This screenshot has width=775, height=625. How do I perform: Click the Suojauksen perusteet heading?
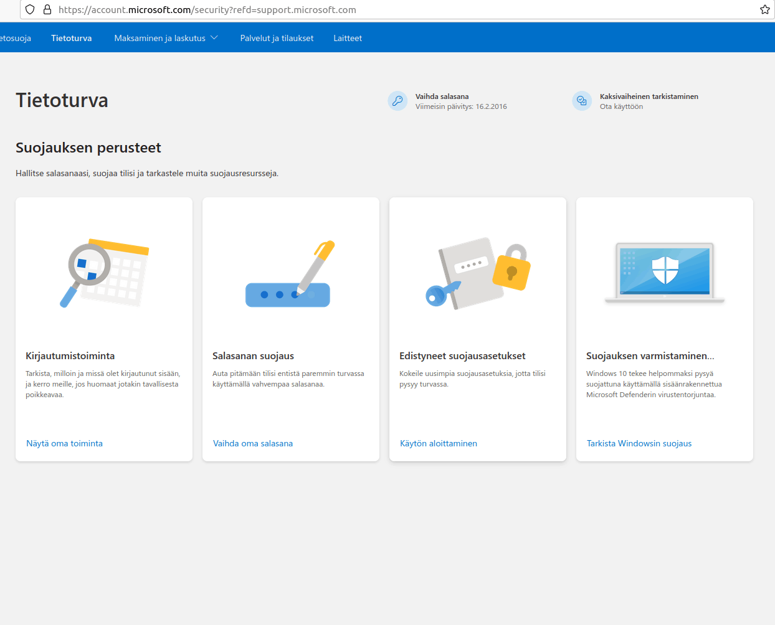(88, 148)
